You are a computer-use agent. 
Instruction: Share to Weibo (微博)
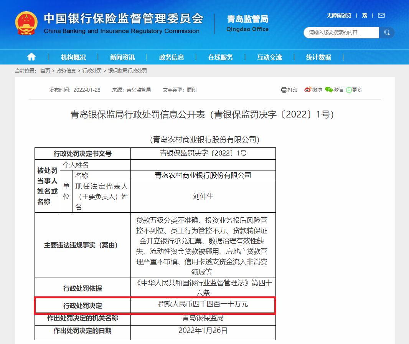[313, 90]
